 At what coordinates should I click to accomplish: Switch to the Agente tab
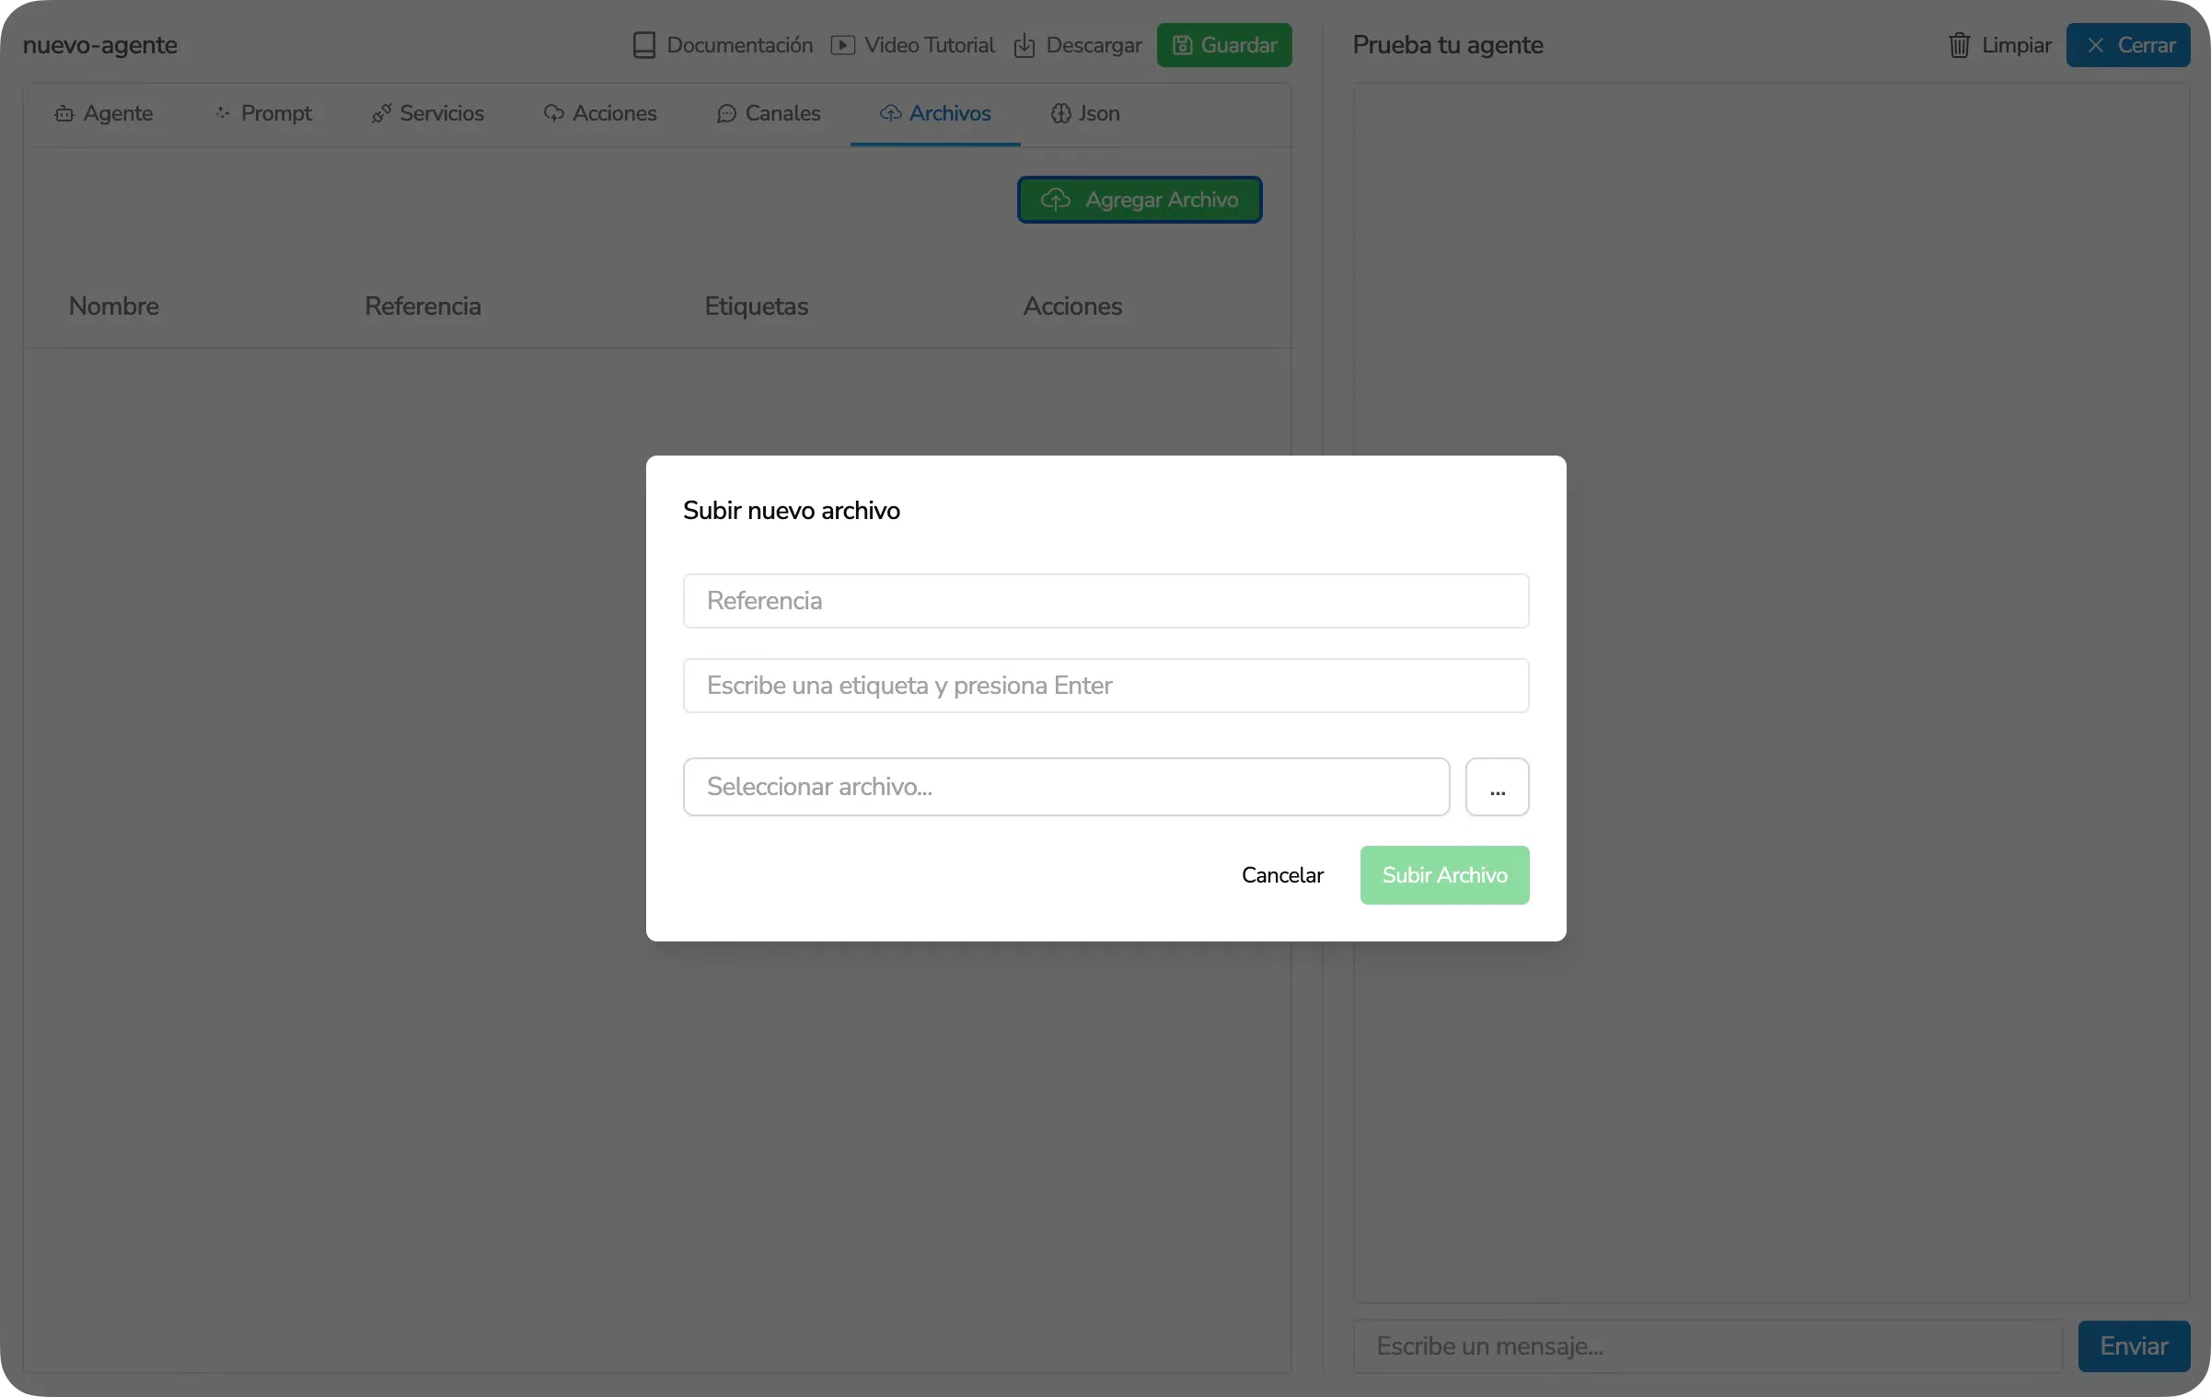pyautogui.click(x=104, y=113)
